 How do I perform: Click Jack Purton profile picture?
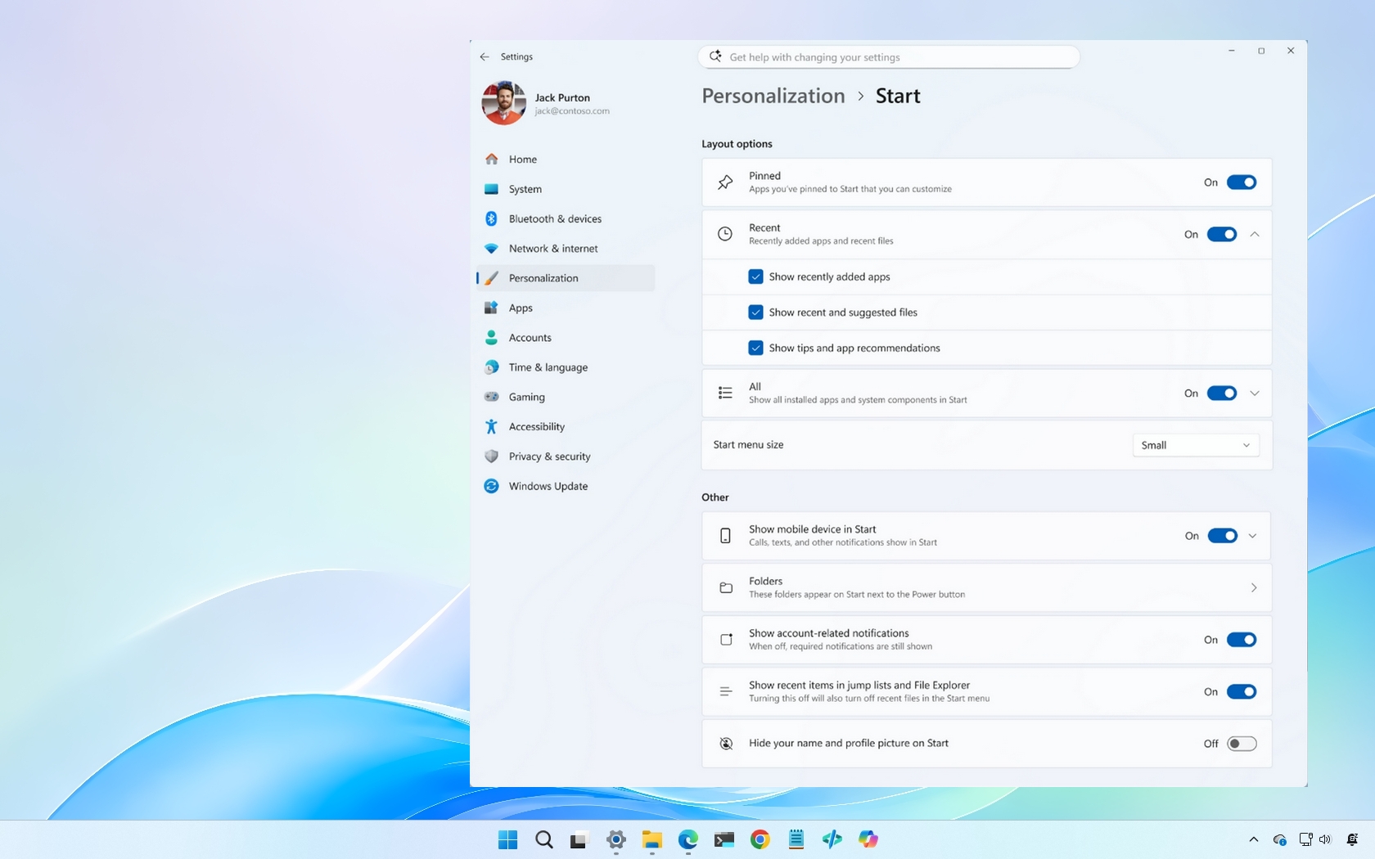(503, 103)
